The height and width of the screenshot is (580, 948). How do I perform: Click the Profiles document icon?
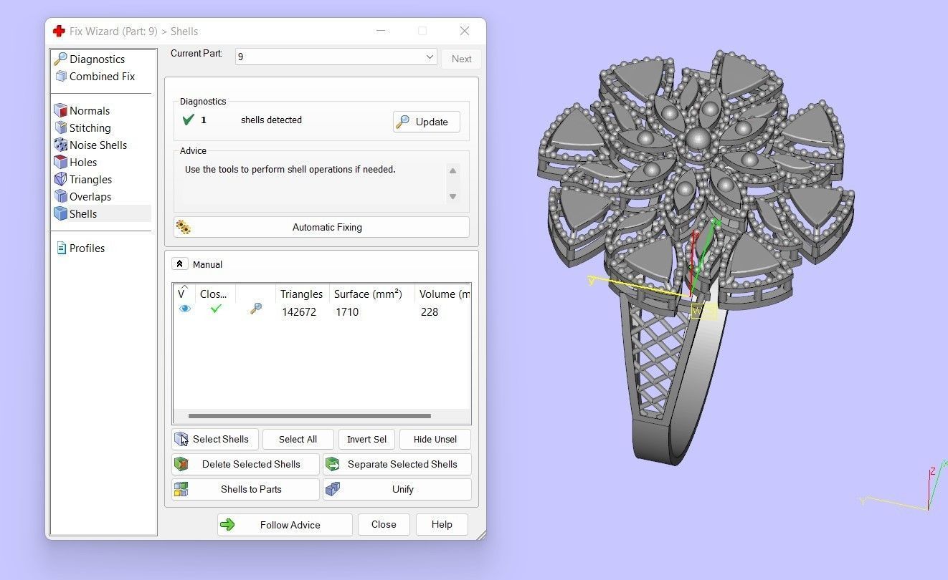(x=61, y=248)
